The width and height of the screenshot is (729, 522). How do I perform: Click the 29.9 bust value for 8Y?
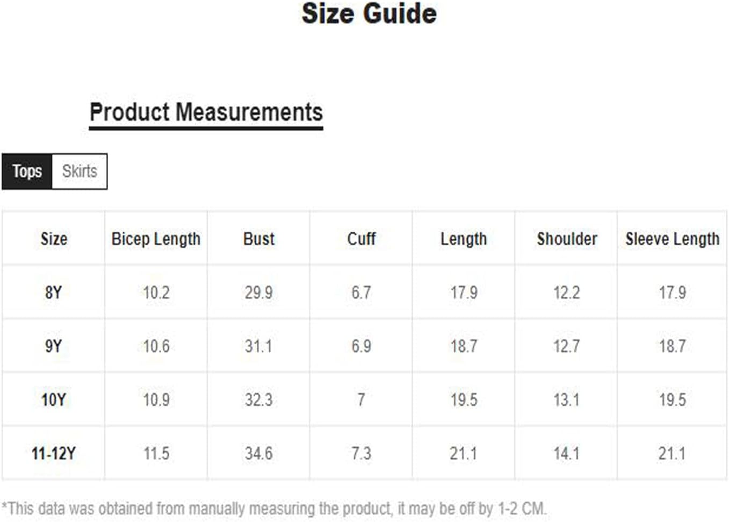click(258, 292)
